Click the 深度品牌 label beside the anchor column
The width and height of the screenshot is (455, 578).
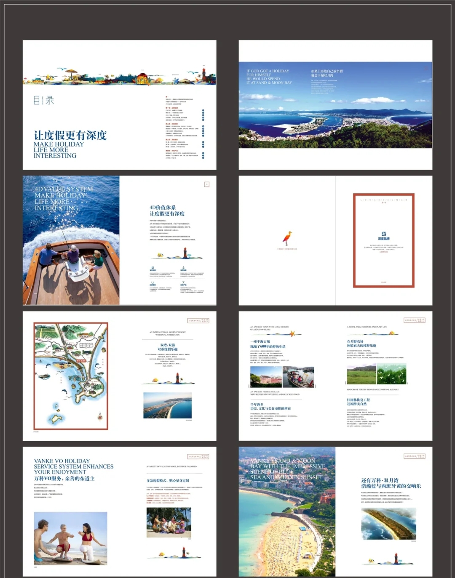coord(153,270)
